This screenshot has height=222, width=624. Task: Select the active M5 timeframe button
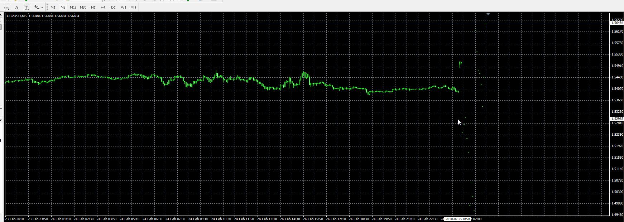pyautogui.click(x=63, y=7)
